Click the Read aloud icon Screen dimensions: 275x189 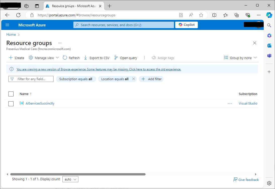point(191,15)
